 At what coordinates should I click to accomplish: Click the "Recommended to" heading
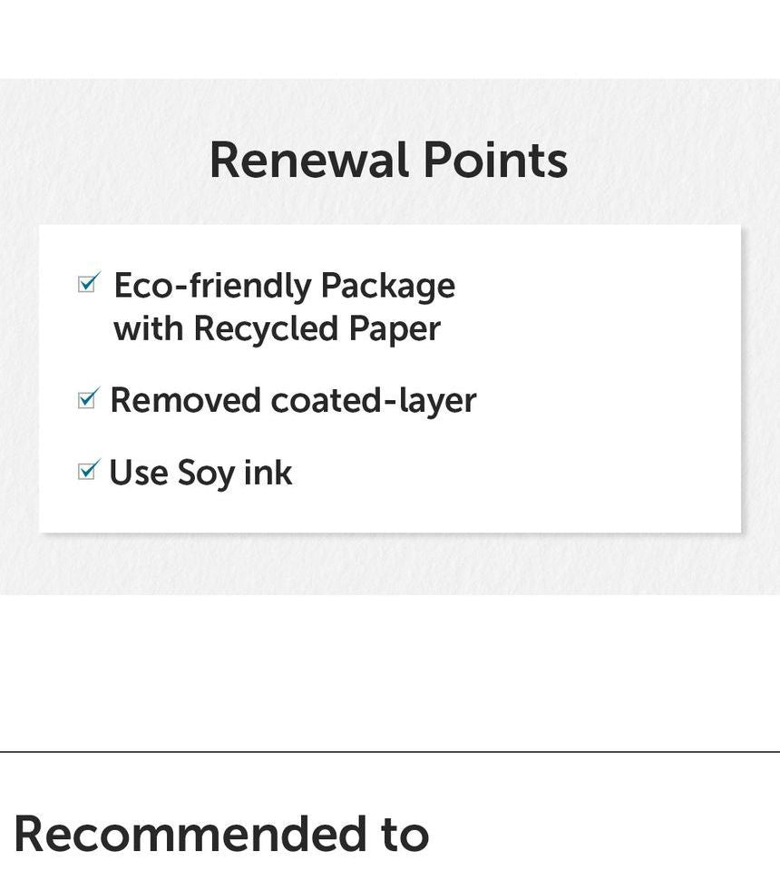pos(221,834)
